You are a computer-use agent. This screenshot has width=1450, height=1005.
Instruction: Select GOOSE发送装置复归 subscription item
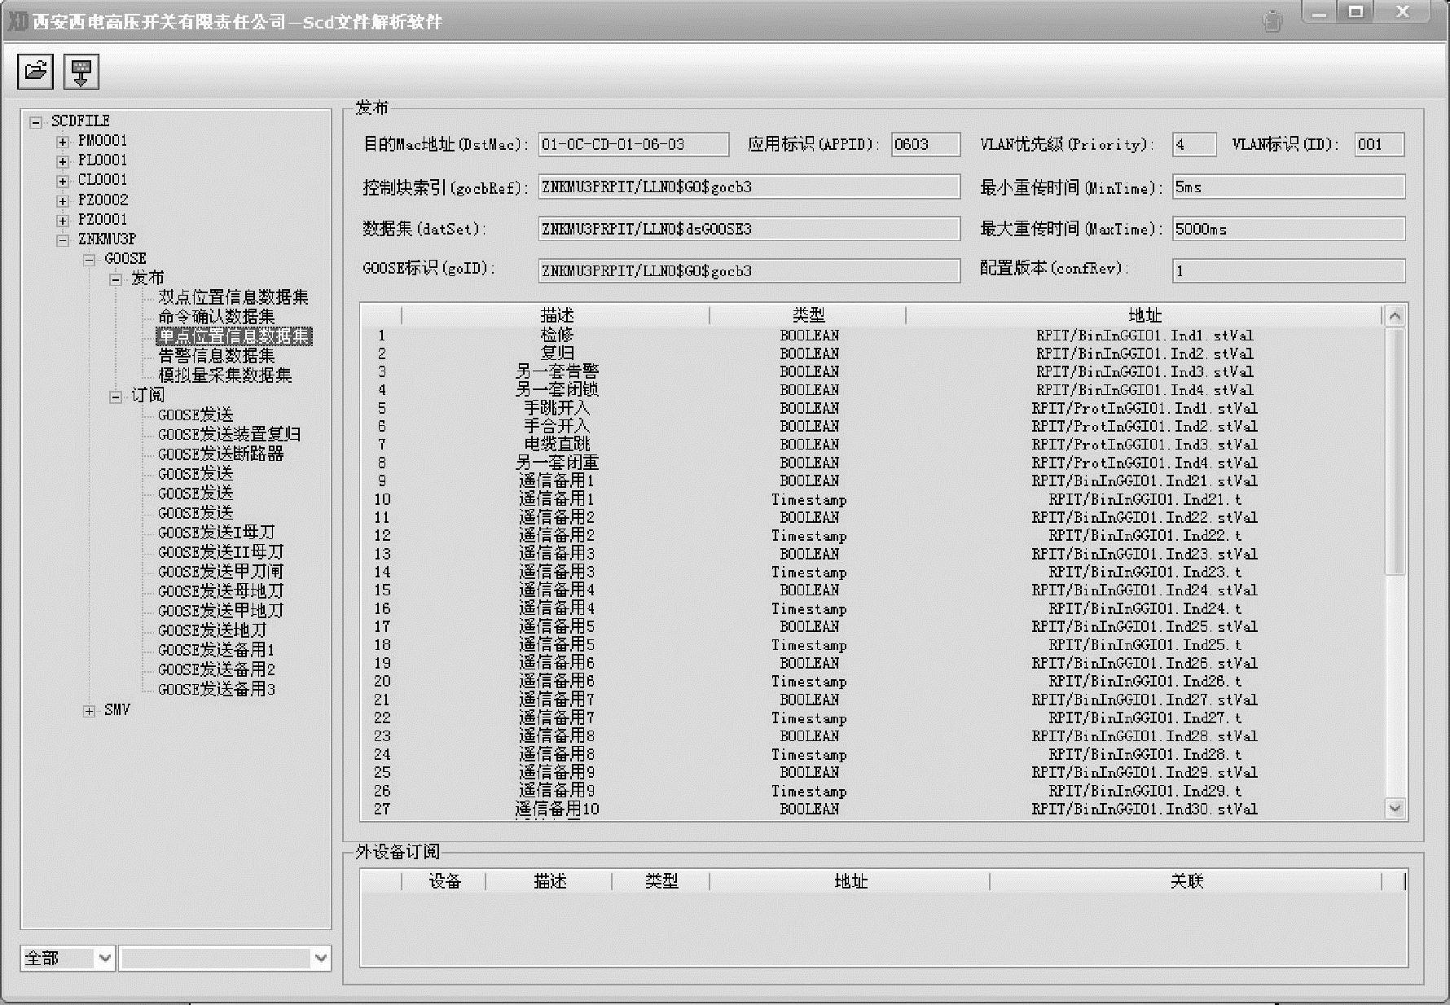click(229, 435)
